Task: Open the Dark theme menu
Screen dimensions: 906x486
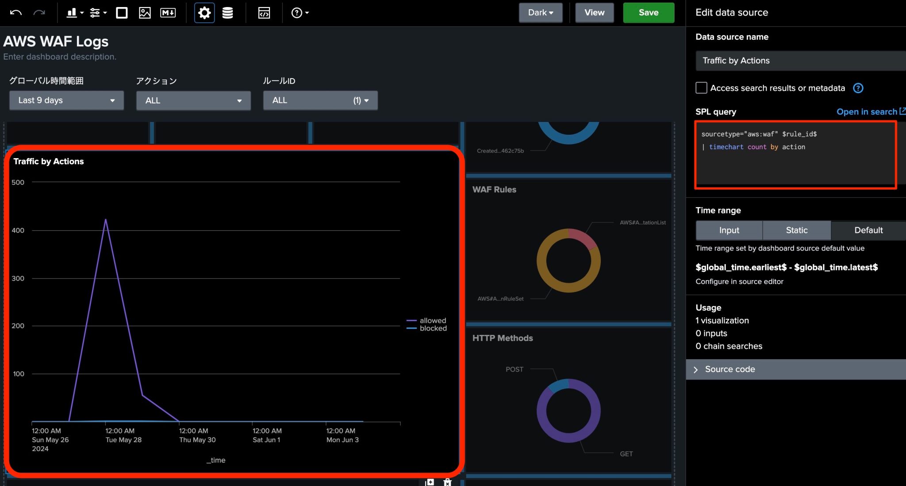Action: pos(540,12)
